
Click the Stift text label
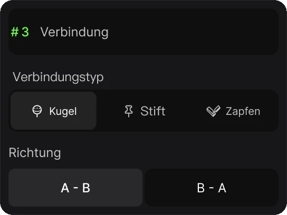(x=153, y=111)
